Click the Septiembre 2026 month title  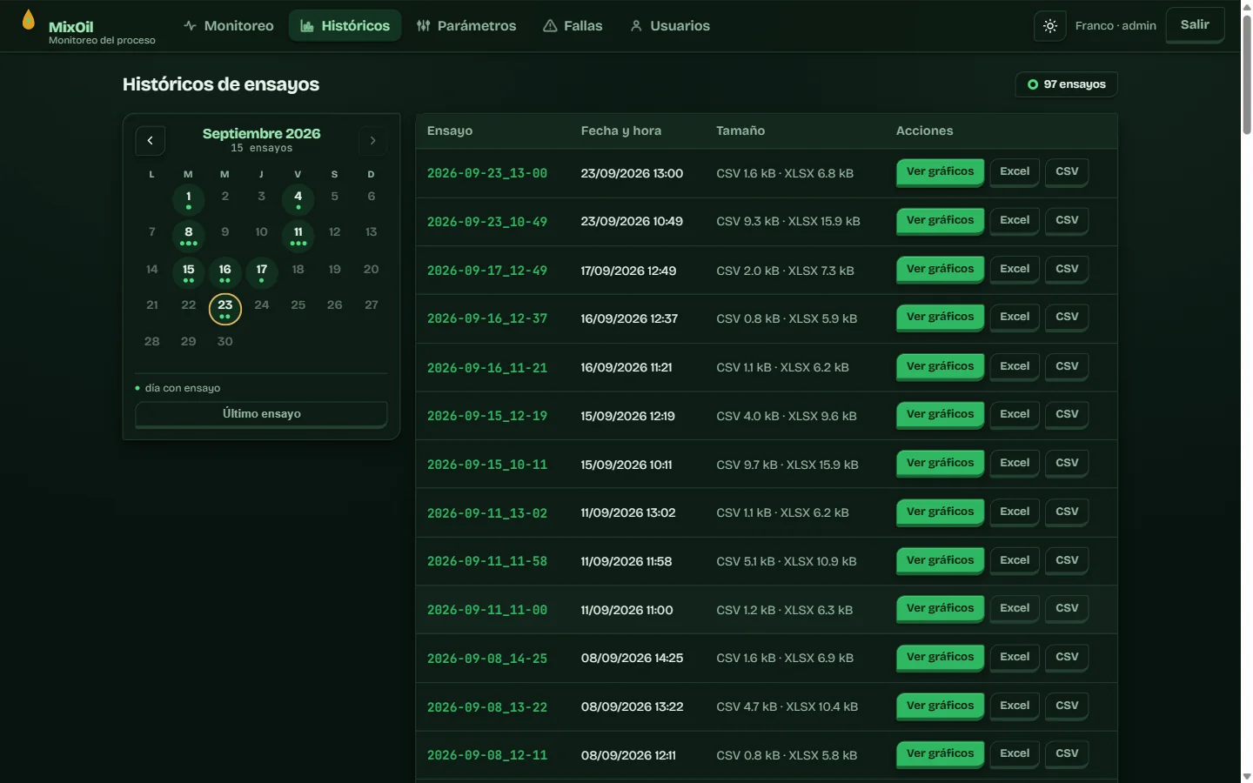click(x=261, y=133)
